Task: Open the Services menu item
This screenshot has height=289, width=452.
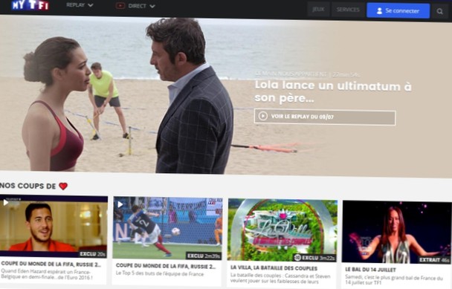Action: (348, 10)
